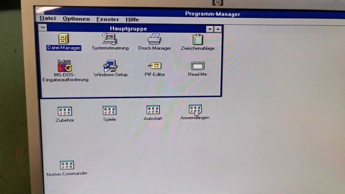
Task: Maximize the Hauptgruppe window with up arrow
Action: pyautogui.click(x=218, y=29)
